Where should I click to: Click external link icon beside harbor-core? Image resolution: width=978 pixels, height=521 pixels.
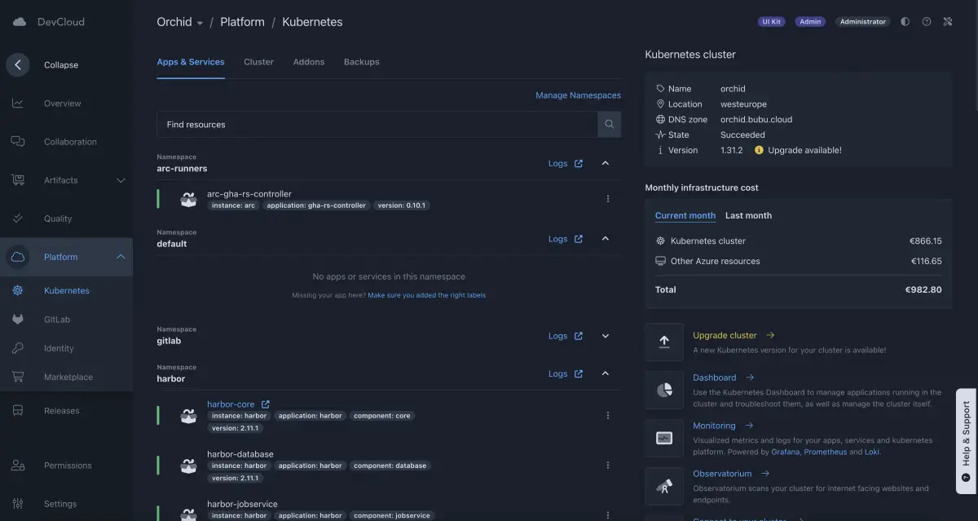[x=265, y=404]
